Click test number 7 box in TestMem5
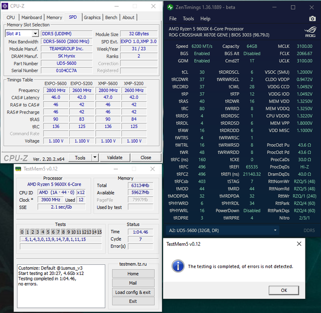321x313 pixels. click(x=58, y=232)
